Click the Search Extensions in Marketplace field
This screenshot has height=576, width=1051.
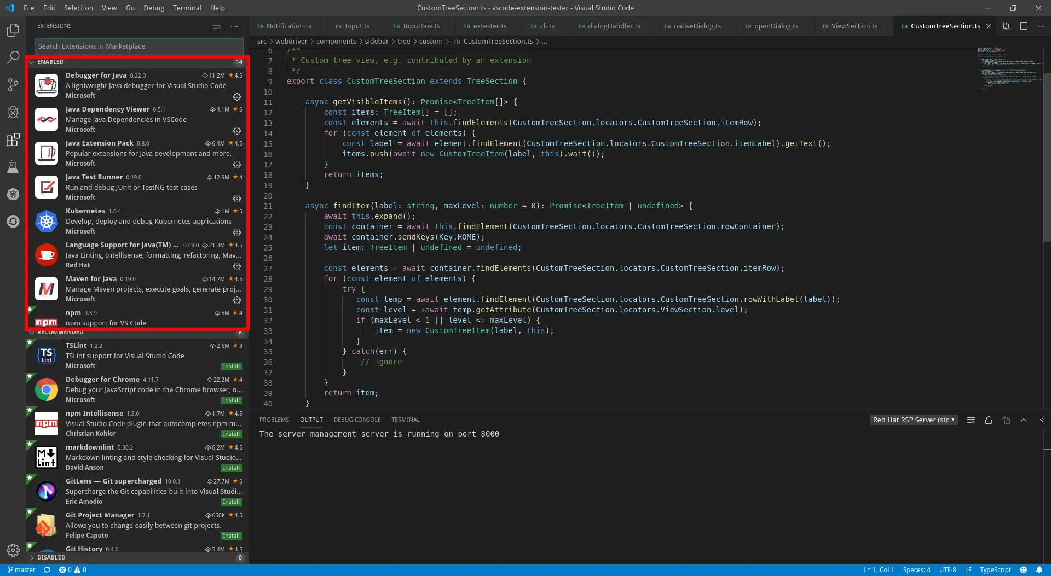click(x=139, y=46)
